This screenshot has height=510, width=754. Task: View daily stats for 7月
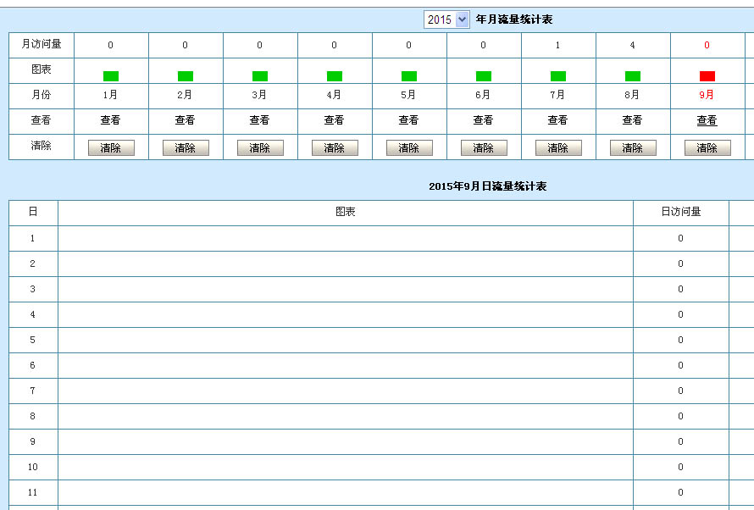coord(558,120)
